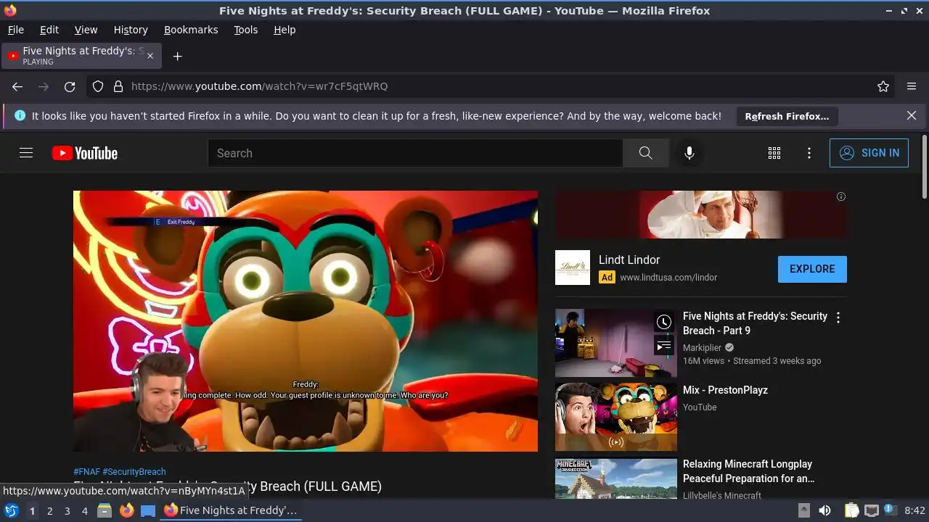Open the View menu
The height and width of the screenshot is (522, 929).
tap(86, 30)
